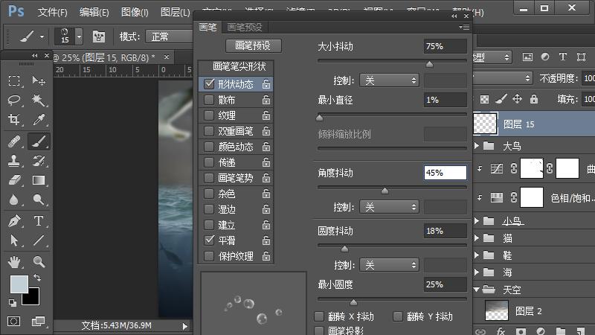This screenshot has width=595, height=335.
Task: Close the 25% document tab
Action: click(167, 57)
